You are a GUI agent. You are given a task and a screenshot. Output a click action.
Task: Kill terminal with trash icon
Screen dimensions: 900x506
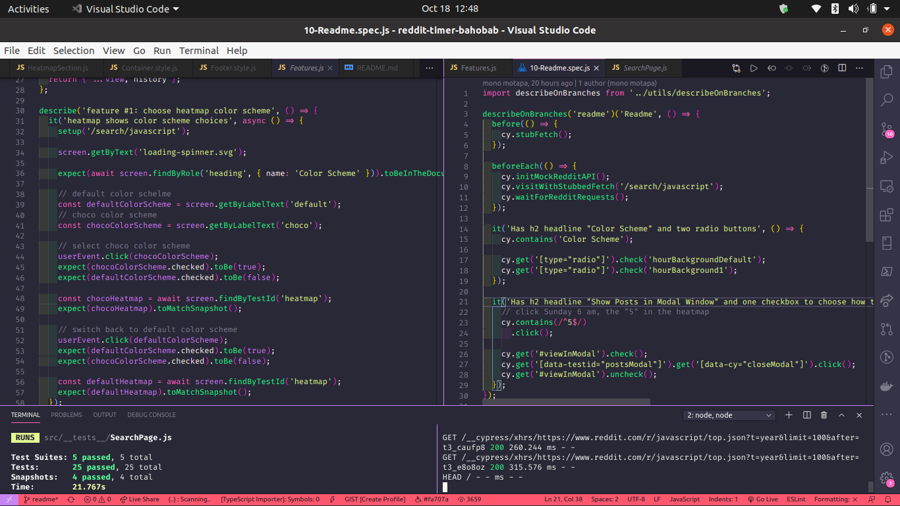tap(824, 415)
